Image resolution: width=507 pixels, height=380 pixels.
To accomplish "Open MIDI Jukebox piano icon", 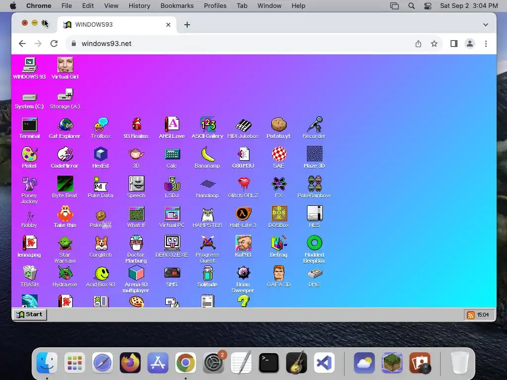I will pyautogui.click(x=243, y=128).
